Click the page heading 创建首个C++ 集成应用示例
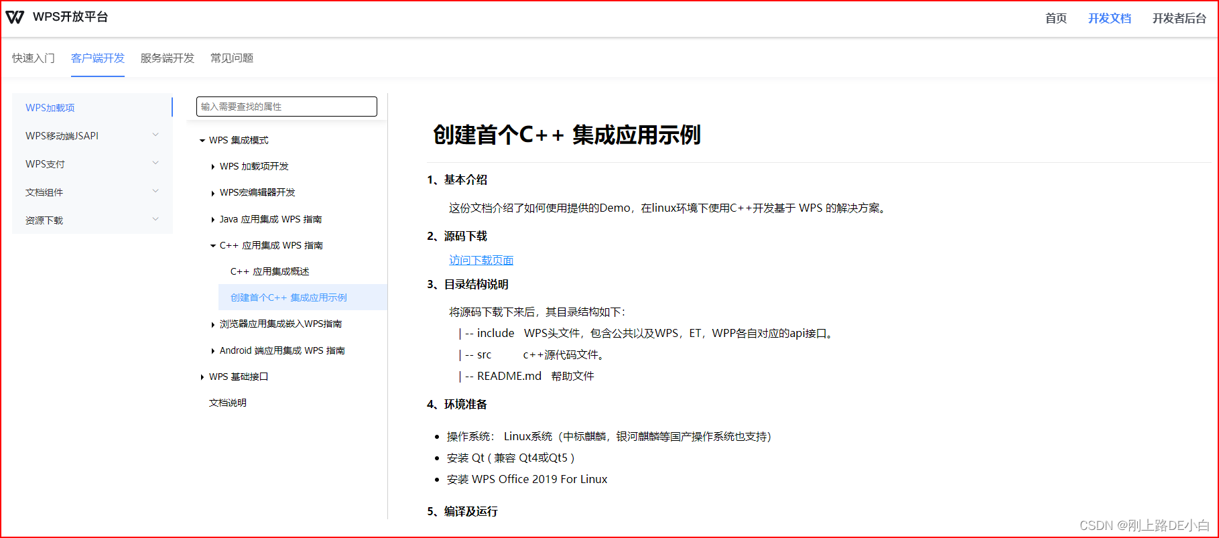 pos(567,135)
